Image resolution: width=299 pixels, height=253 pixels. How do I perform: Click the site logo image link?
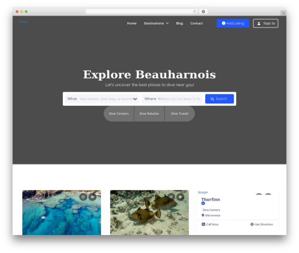tap(23, 22)
